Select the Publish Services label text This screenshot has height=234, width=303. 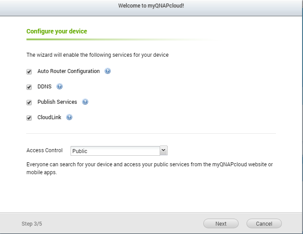(57, 102)
